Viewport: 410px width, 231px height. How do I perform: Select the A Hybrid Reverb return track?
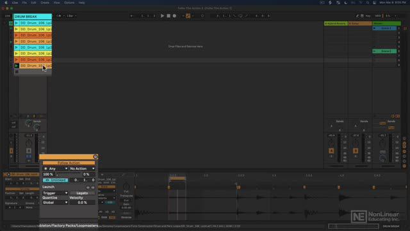coord(336,24)
